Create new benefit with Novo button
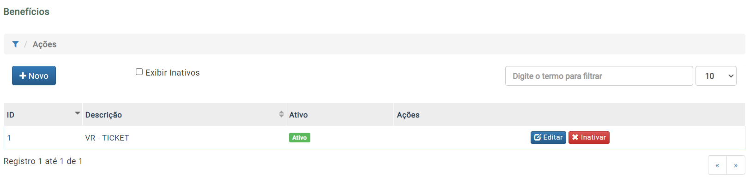750x182 pixels. [34, 76]
